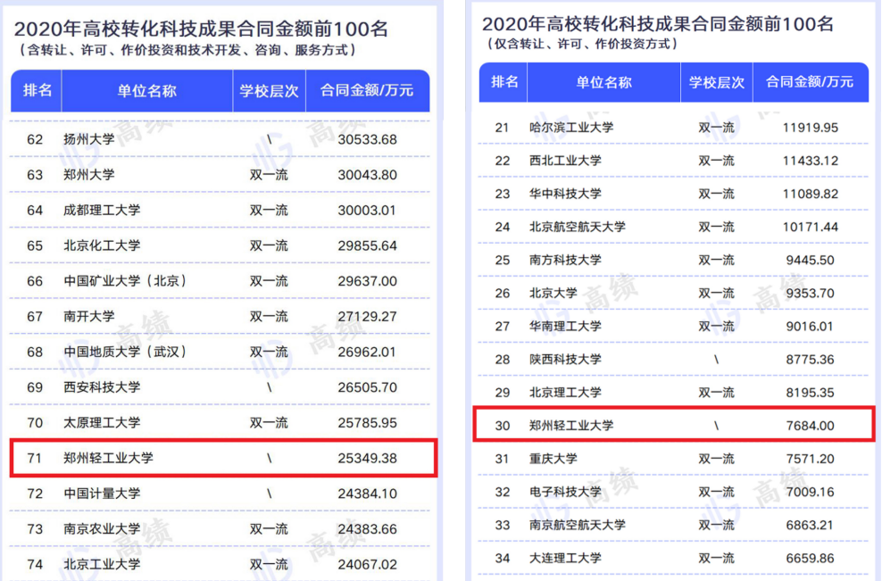Click on 成都理工大学 in the list
882x581 pixels.
102,211
